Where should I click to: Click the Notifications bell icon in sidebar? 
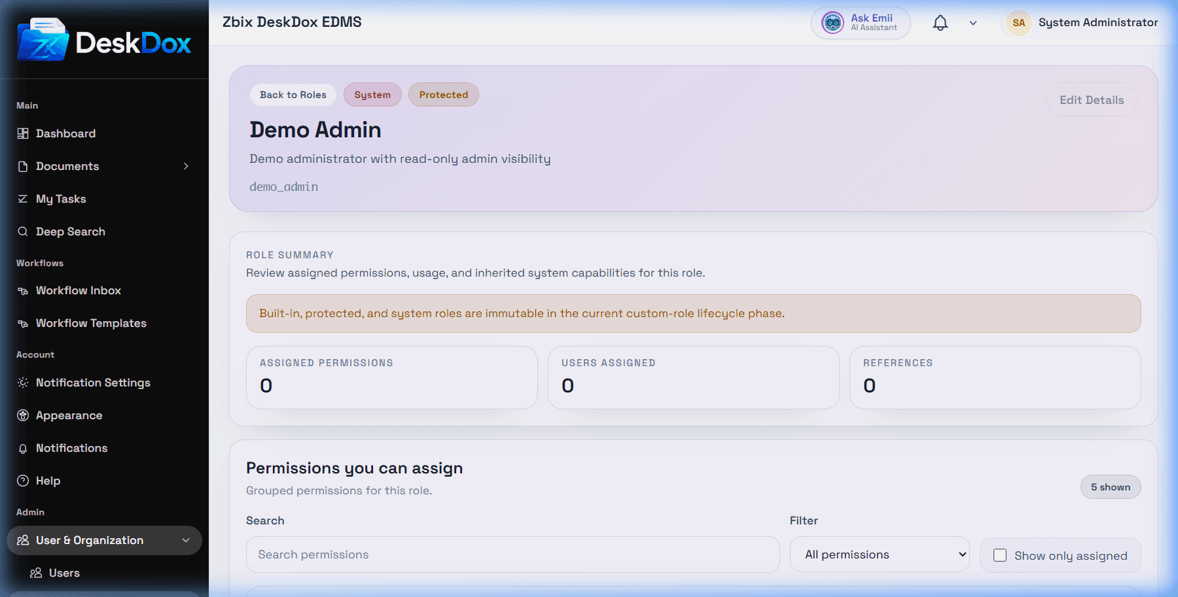23,448
